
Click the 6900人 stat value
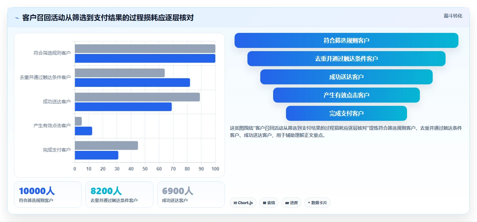[x=178, y=191]
